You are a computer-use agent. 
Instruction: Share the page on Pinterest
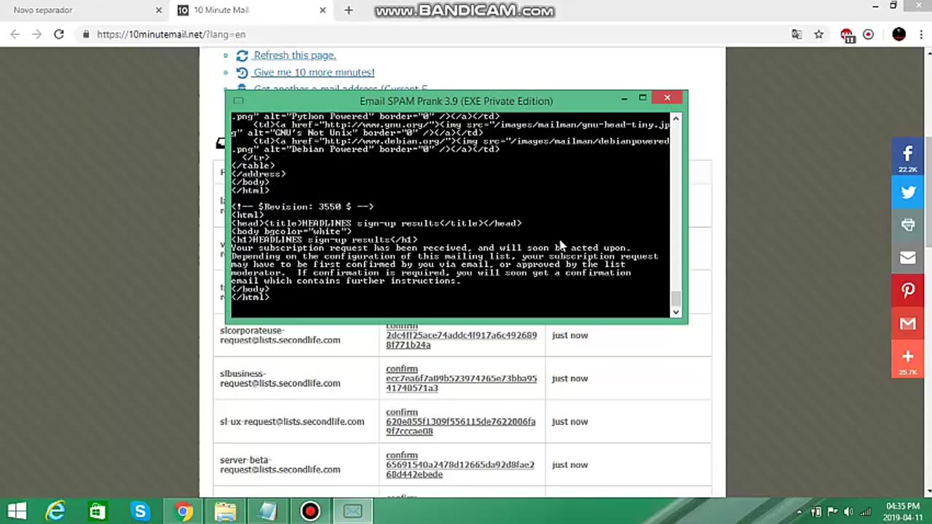[908, 290]
